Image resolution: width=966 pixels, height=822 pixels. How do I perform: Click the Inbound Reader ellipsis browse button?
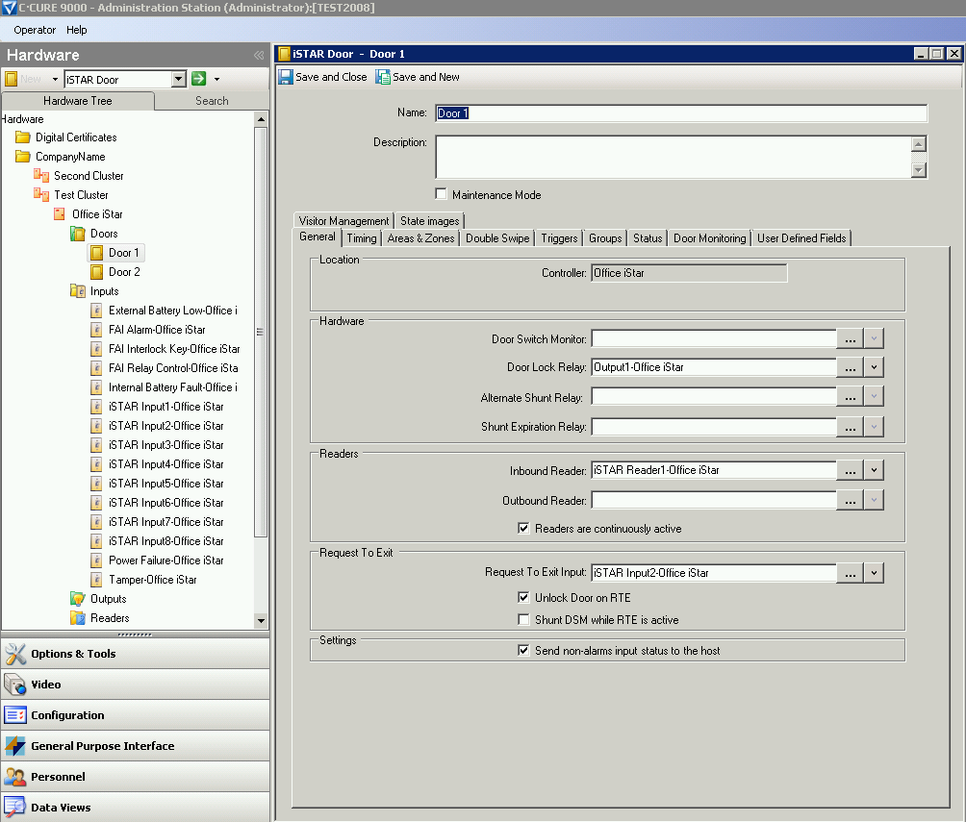850,471
